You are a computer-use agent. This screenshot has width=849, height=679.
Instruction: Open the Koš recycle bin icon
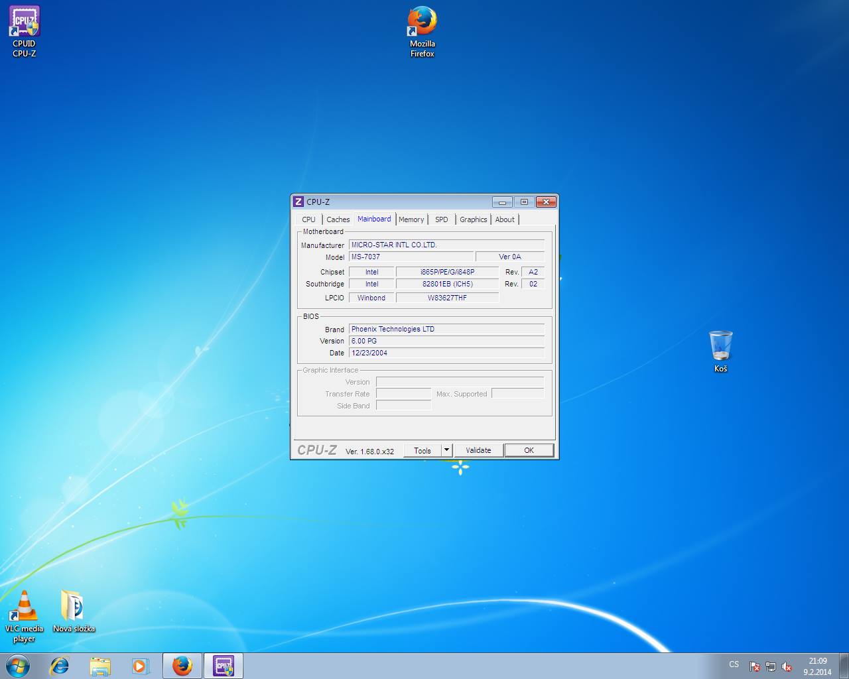pyautogui.click(x=720, y=351)
